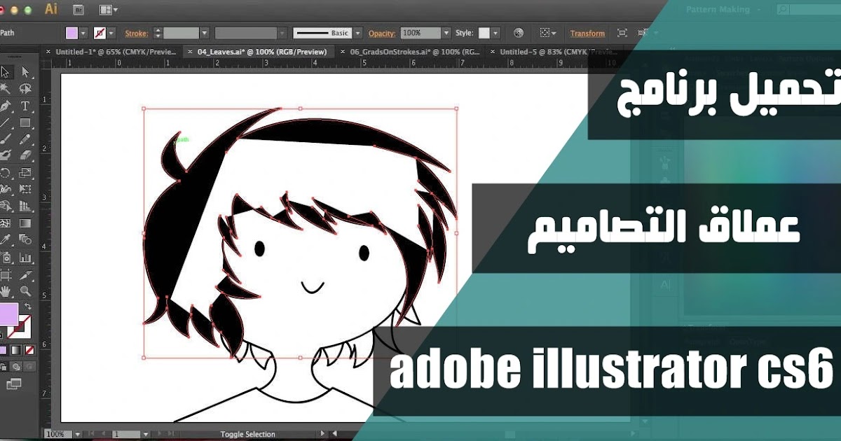Viewport: 841px width, 441px height.
Task: Click control bar lavender fill swatch
Action: pyautogui.click(x=71, y=33)
